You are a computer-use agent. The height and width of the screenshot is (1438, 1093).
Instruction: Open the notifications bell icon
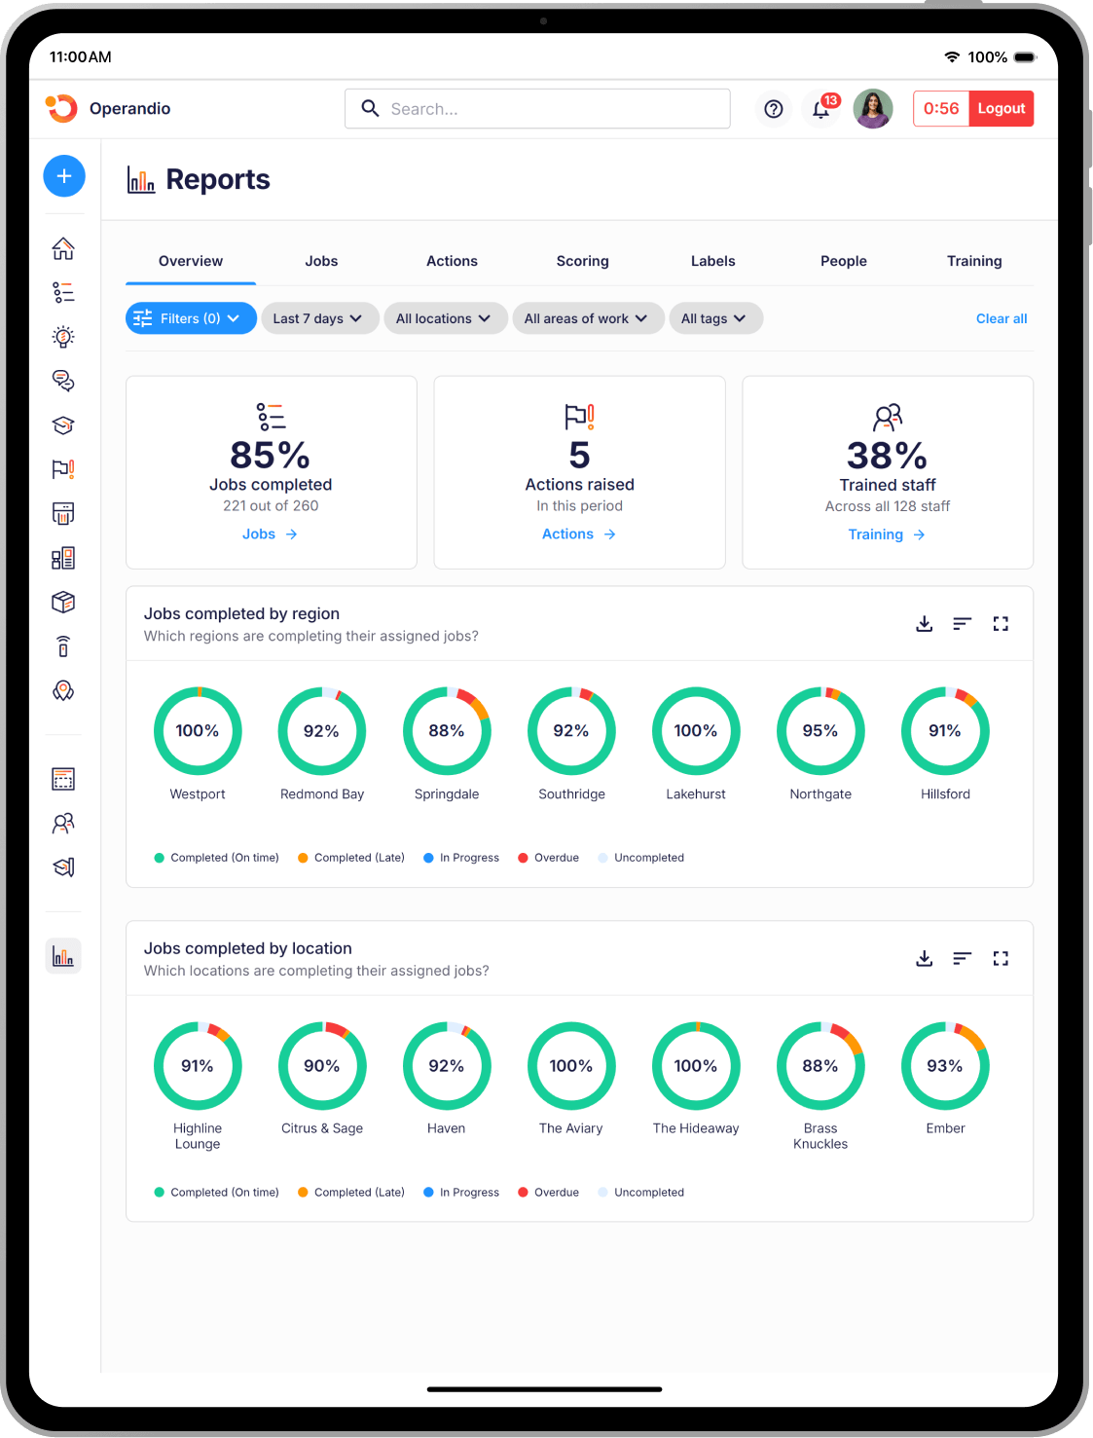coord(820,109)
